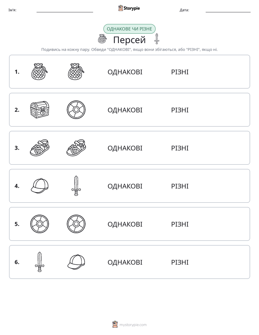Screen dimensions: 259x335
Task: Click the cap icon in row 4
Action: (x=40, y=186)
